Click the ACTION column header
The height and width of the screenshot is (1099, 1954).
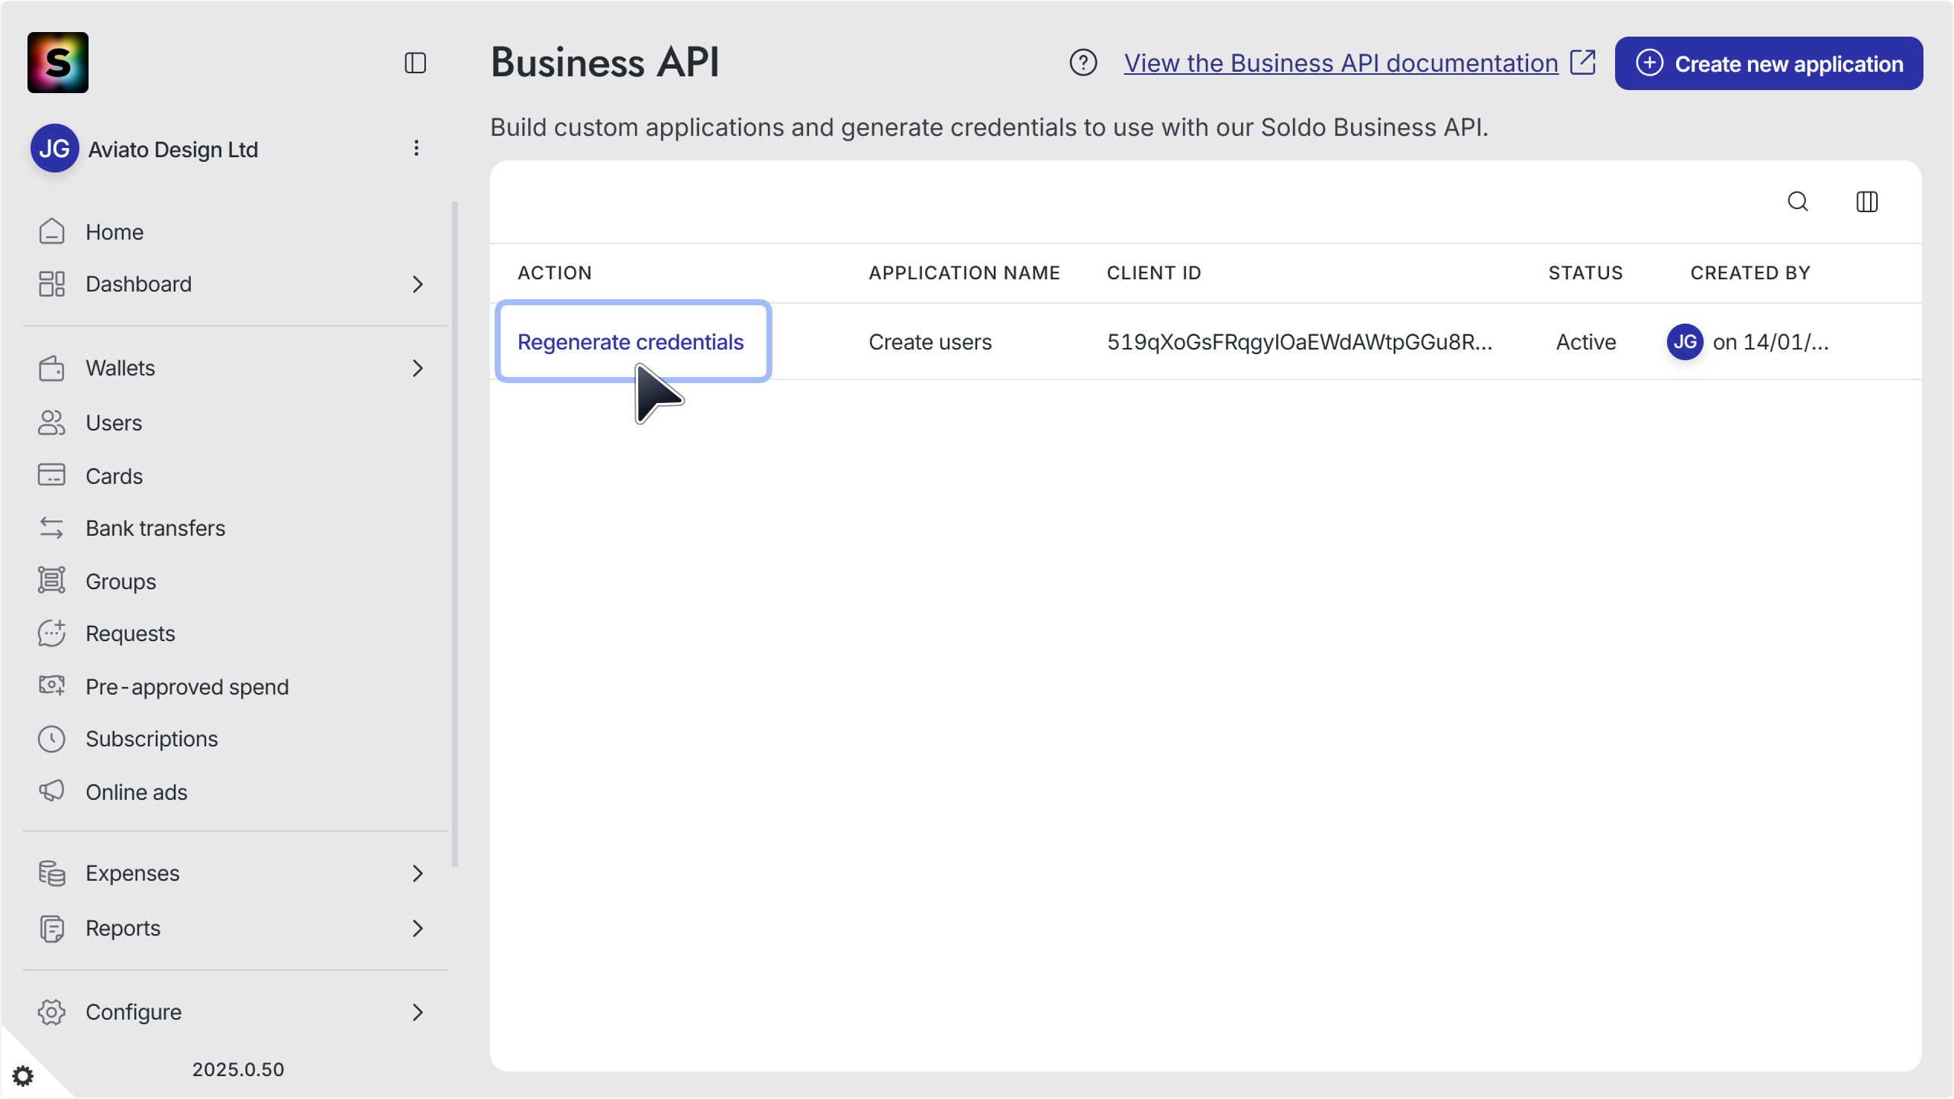pos(555,273)
